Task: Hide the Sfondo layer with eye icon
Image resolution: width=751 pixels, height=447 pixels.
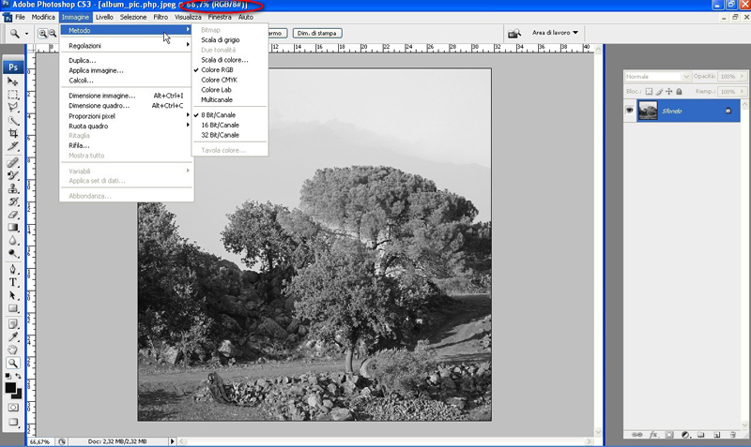Action: pyautogui.click(x=630, y=111)
